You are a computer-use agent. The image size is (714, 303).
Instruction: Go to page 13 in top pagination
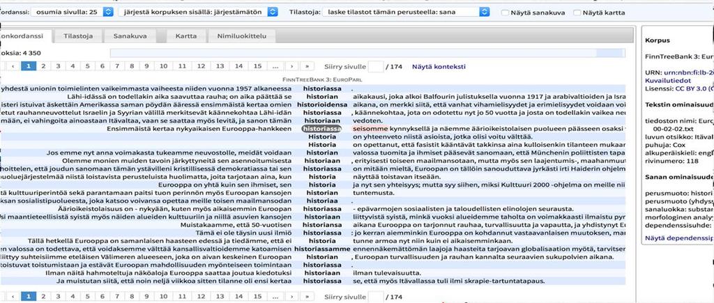[220, 66]
